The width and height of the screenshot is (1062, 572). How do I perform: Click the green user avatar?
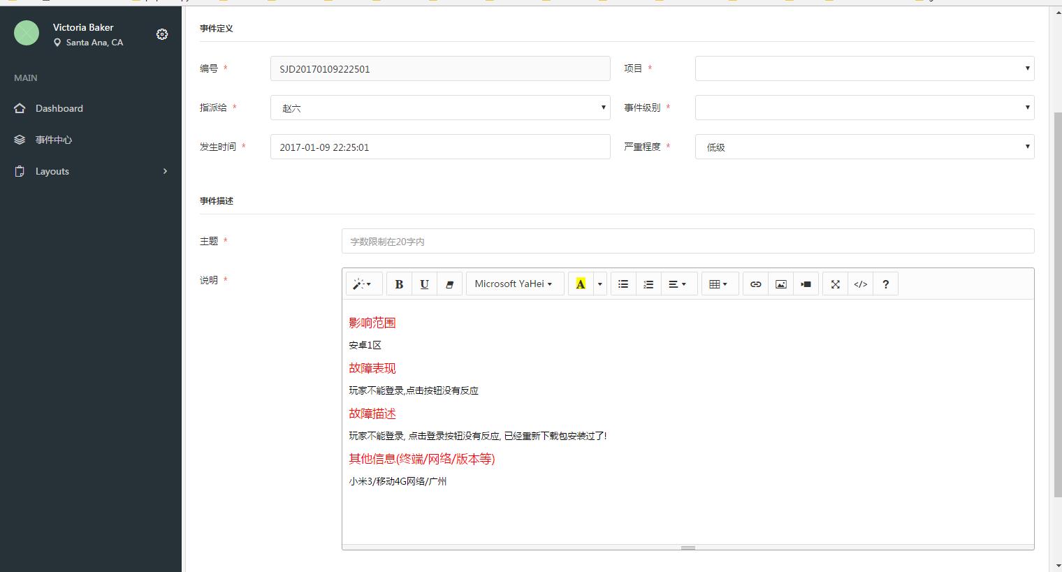pyautogui.click(x=27, y=33)
